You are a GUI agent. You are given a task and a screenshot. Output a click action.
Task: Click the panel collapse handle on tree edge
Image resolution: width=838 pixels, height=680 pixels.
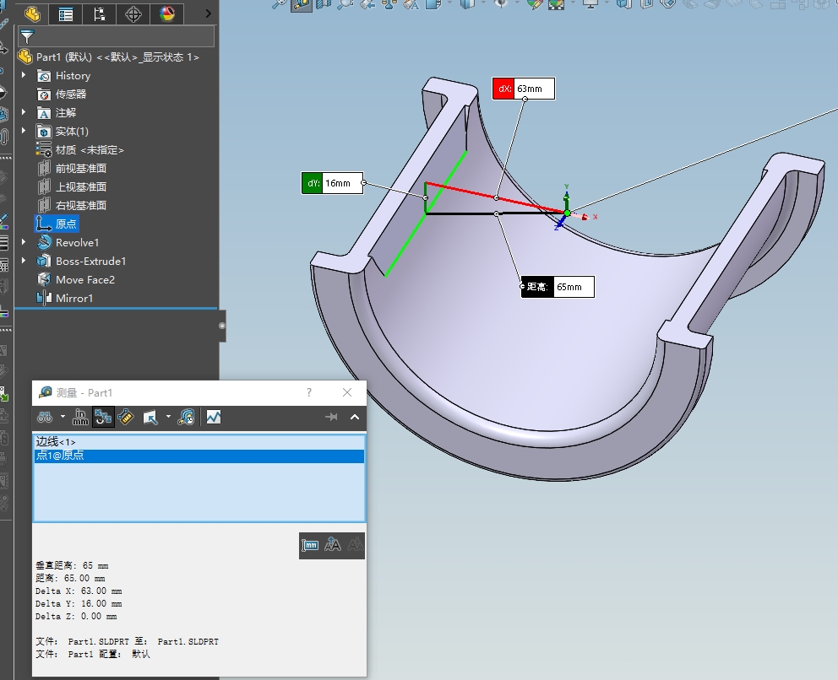tap(222, 326)
